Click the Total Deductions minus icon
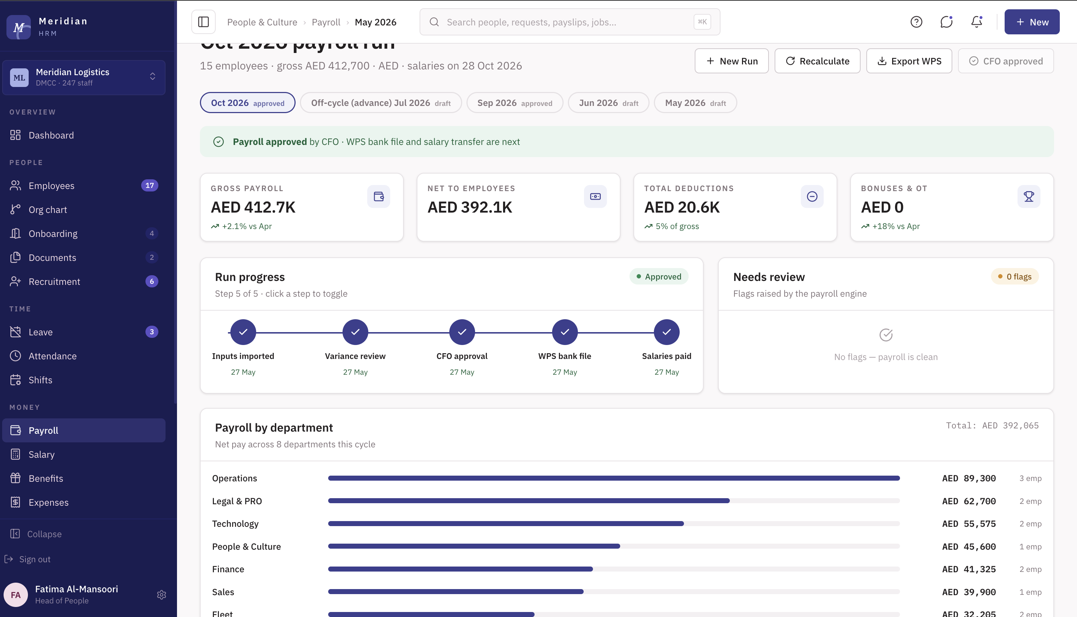The image size is (1077, 617). coord(812,196)
